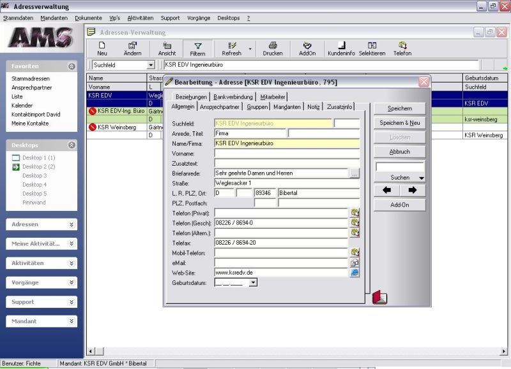Open the Web-Site browser icon
This screenshot has height=369, width=511.
click(355, 272)
